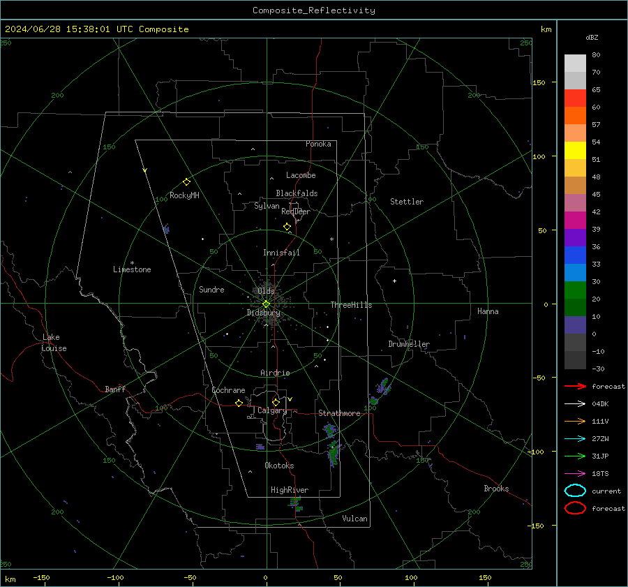Click the red 'forecast' ellipse icon
This screenshot has width=628, height=587.
click(x=575, y=508)
